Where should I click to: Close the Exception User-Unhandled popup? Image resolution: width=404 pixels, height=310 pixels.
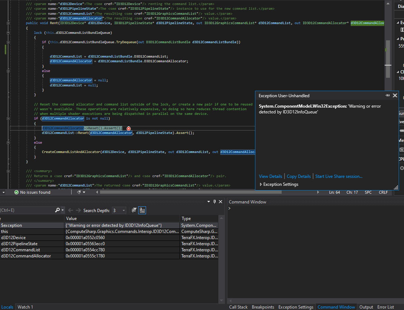click(395, 95)
